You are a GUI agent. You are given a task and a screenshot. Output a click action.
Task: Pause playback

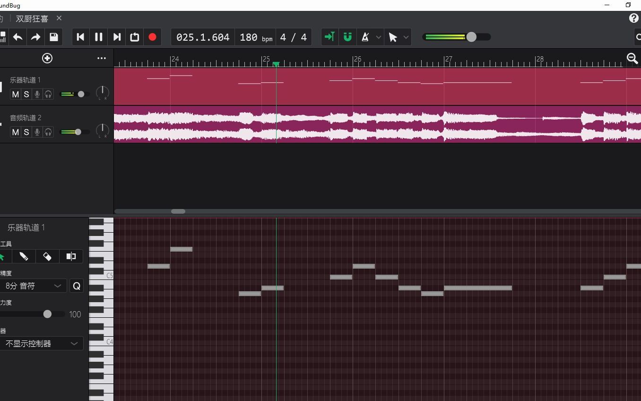click(x=99, y=37)
